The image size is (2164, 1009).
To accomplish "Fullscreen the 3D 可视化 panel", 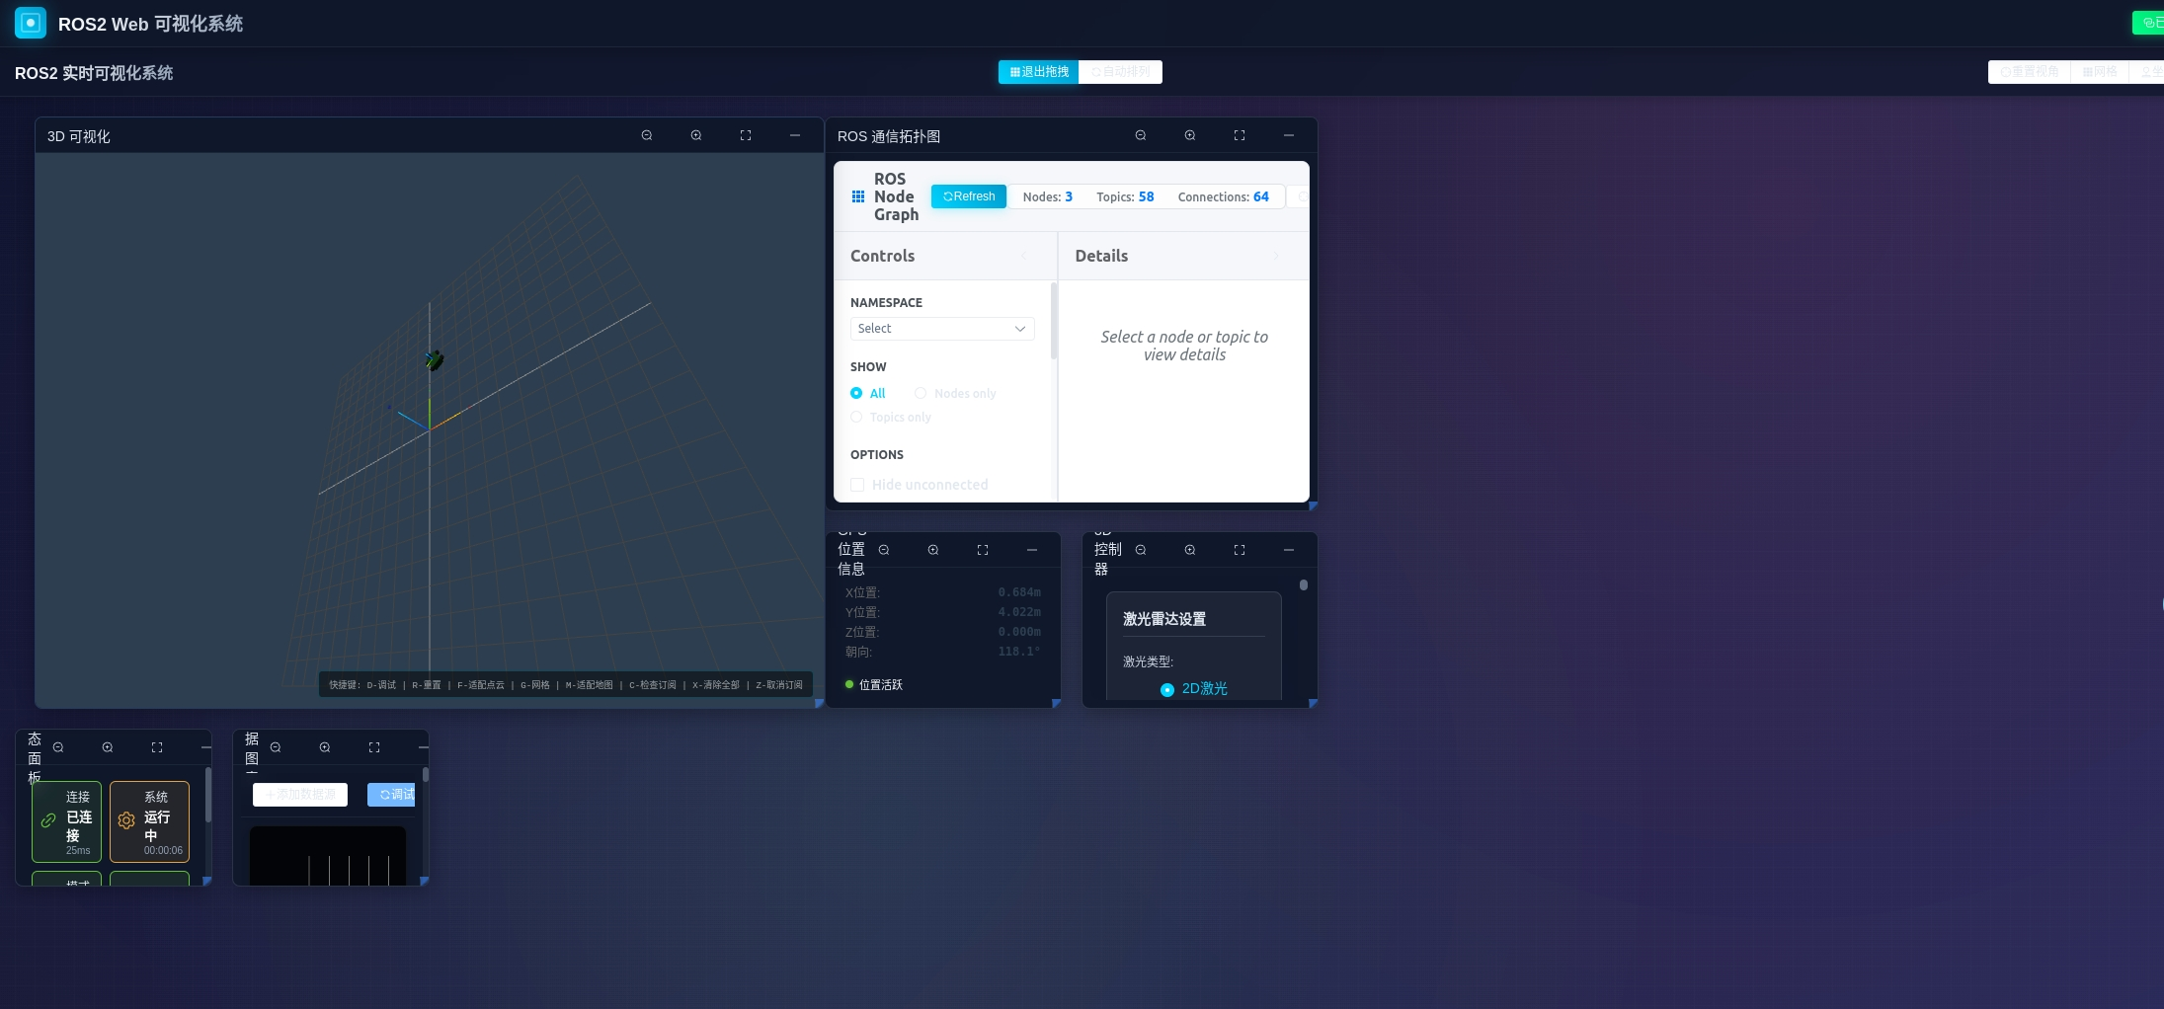I will [746, 135].
